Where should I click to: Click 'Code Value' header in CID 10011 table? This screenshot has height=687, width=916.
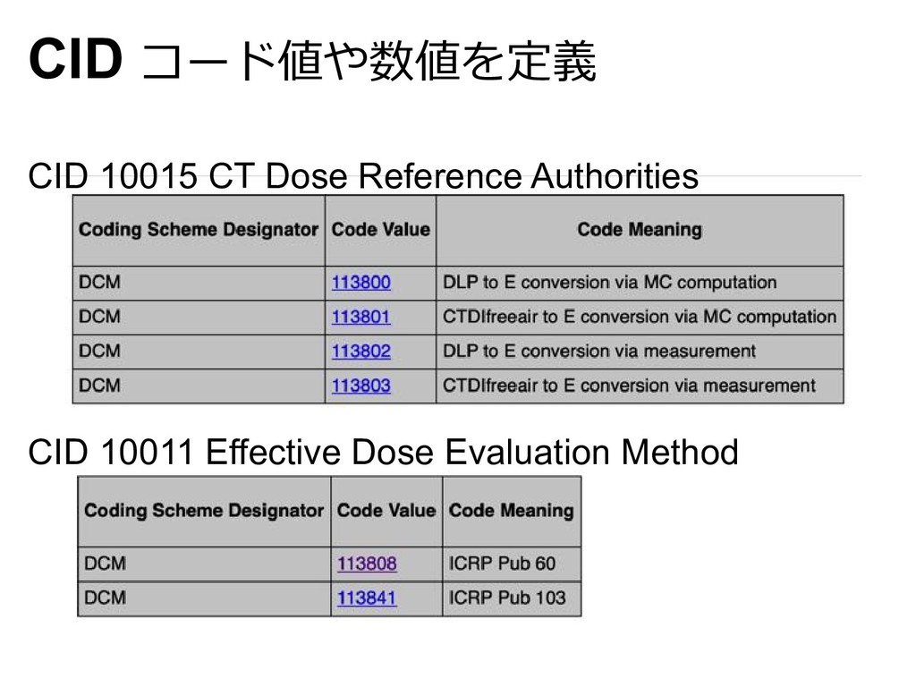[x=386, y=511]
